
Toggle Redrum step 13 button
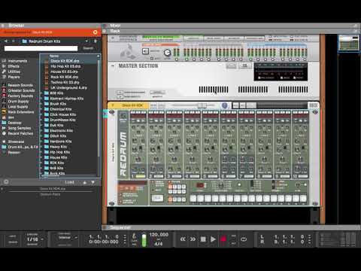[x=281, y=199]
